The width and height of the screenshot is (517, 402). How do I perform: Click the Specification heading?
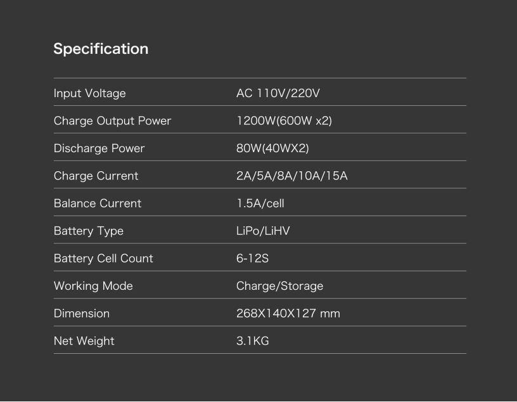pos(101,49)
